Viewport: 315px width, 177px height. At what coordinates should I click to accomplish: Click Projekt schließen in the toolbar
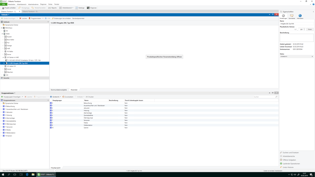pos(9,8)
